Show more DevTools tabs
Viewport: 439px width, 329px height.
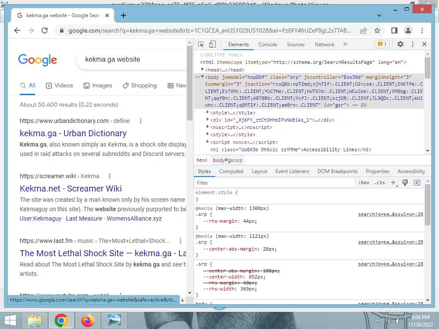(345, 44)
